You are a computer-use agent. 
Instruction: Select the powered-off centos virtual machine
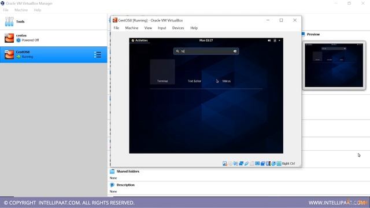54,38
